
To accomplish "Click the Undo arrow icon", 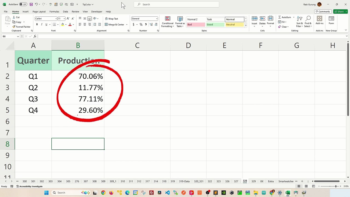I will tap(36, 4).
